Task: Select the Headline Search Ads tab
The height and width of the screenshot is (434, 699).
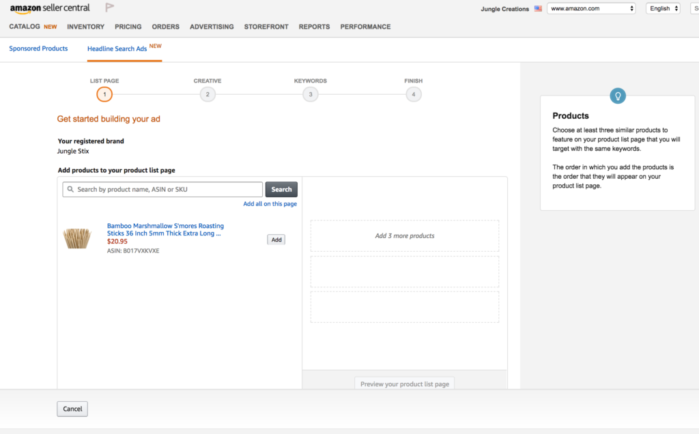Action: 117,48
